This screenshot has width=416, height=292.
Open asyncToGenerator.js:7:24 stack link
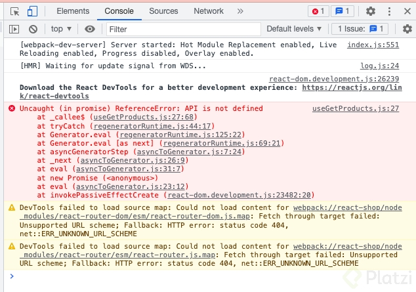coord(189,152)
